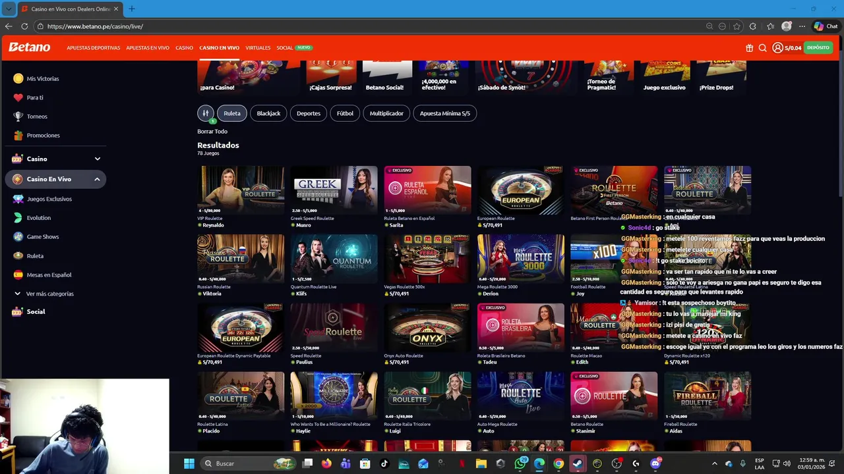844x474 pixels.
Task: Open the Onyx Auto Roulette game
Action: point(427,328)
